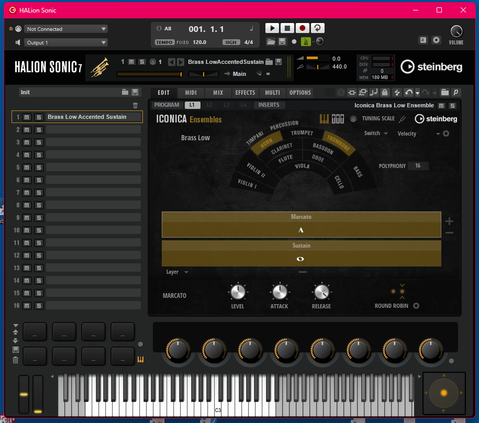Open the Velocity dropdown
The width and height of the screenshot is (479, 423).
[418, 134]
